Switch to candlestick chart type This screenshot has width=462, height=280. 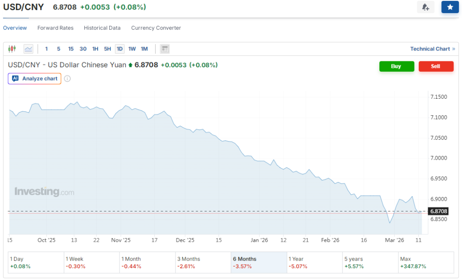[12, 49]
